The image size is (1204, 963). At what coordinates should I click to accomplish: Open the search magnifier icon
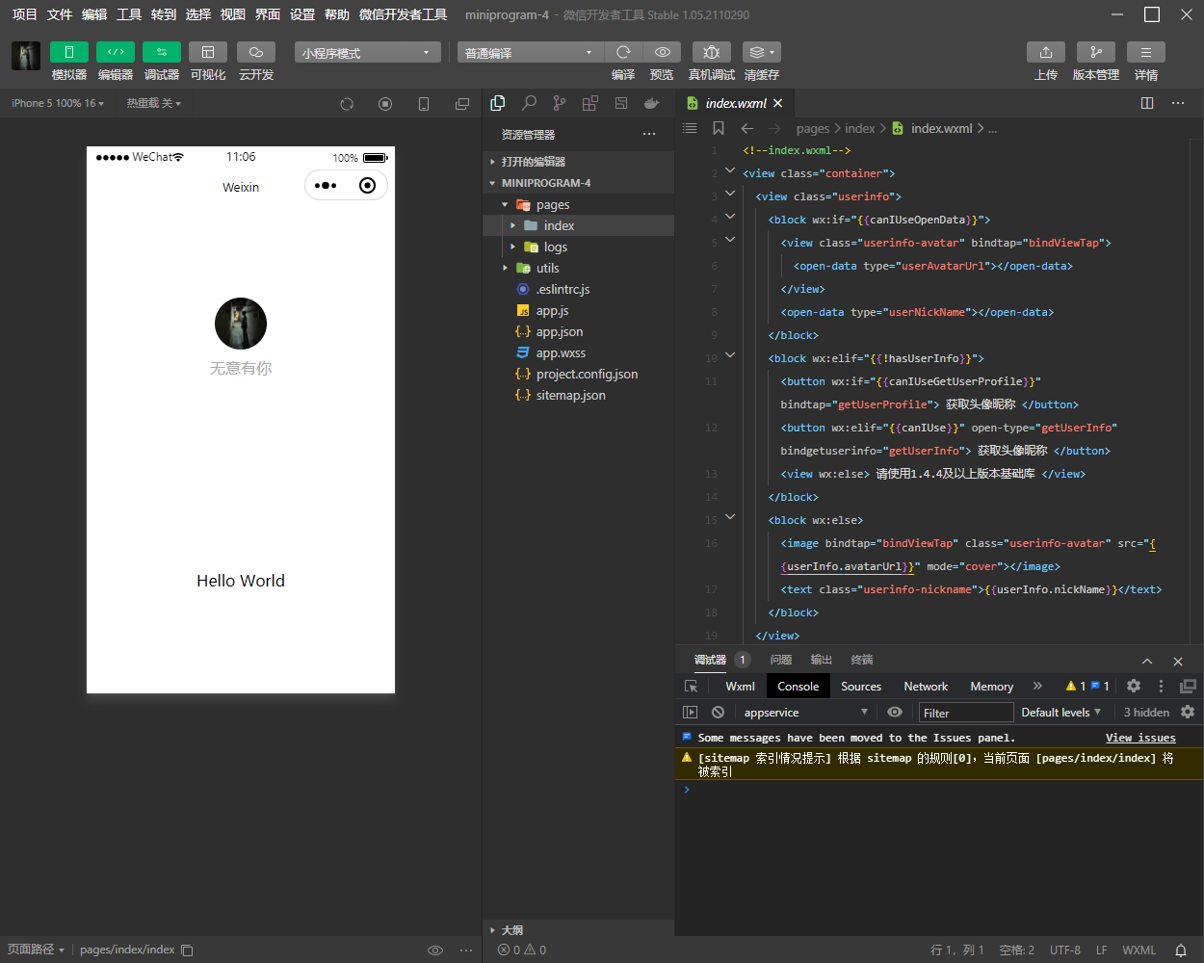529,103
